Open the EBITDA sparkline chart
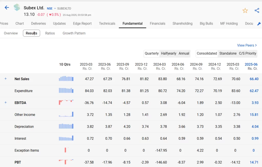The height and width of the screenshot is (167, 262). click(x=66, y=102)
